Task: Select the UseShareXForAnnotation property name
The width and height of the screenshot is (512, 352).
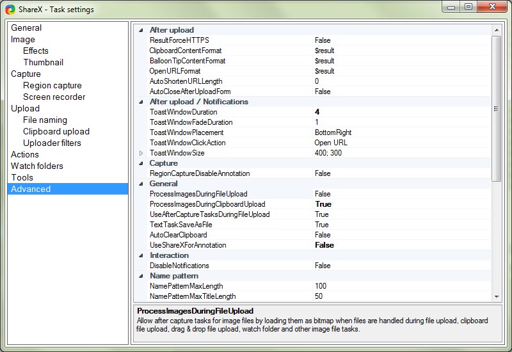Action: click(188, 245)
